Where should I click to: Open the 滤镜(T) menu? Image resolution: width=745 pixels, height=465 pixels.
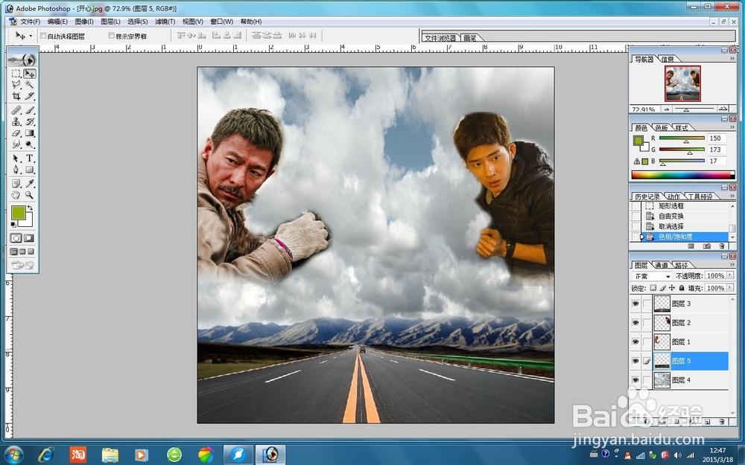(165, 22)
